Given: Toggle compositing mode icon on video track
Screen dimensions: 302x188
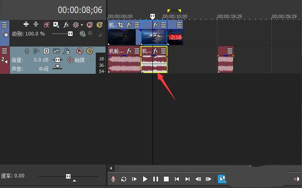Looking at the screenshot, I should [82, 34].
